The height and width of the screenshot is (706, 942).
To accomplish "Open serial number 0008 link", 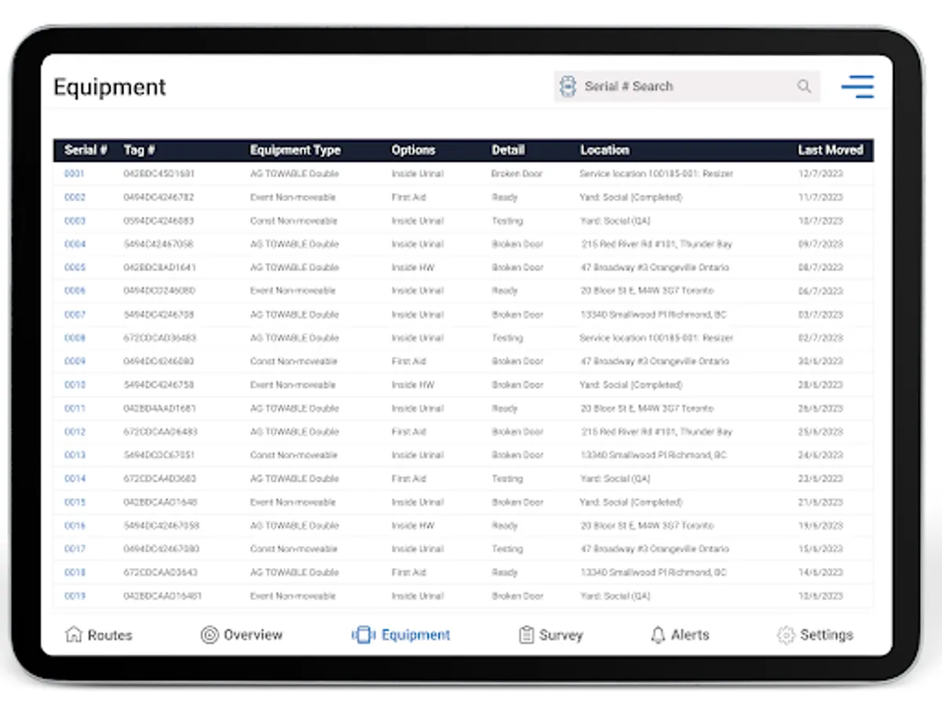I will [75, 338].
